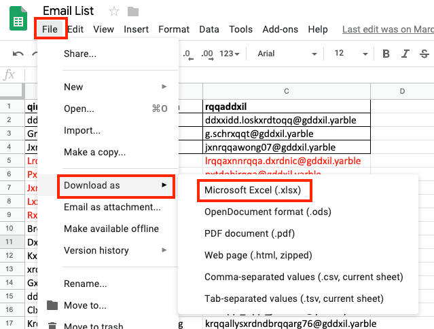Toggle italic formatting
This screenshot has width=434, height=329.
point(405,54)
